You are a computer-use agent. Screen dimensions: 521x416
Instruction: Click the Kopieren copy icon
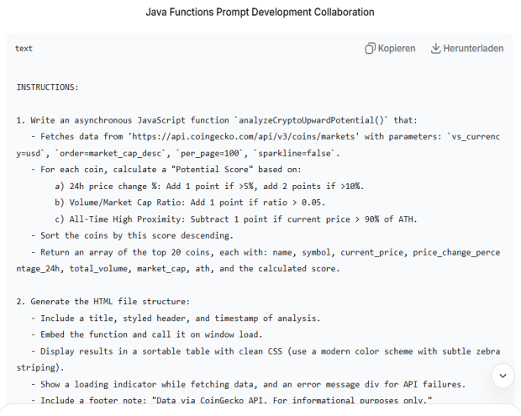tap(371, 49)
